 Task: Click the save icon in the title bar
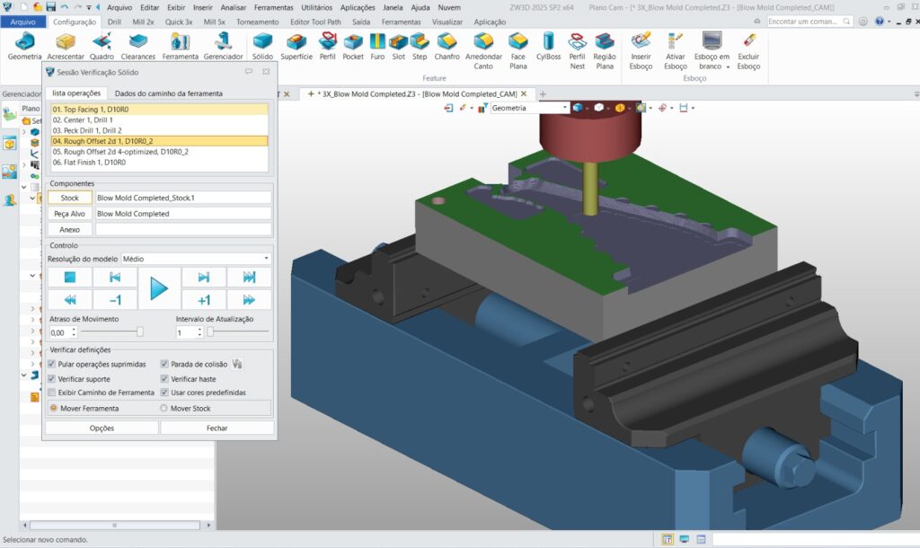(x=50, y=7)
